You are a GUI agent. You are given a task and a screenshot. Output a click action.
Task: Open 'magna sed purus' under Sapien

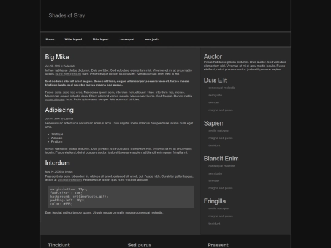[221, 138]
